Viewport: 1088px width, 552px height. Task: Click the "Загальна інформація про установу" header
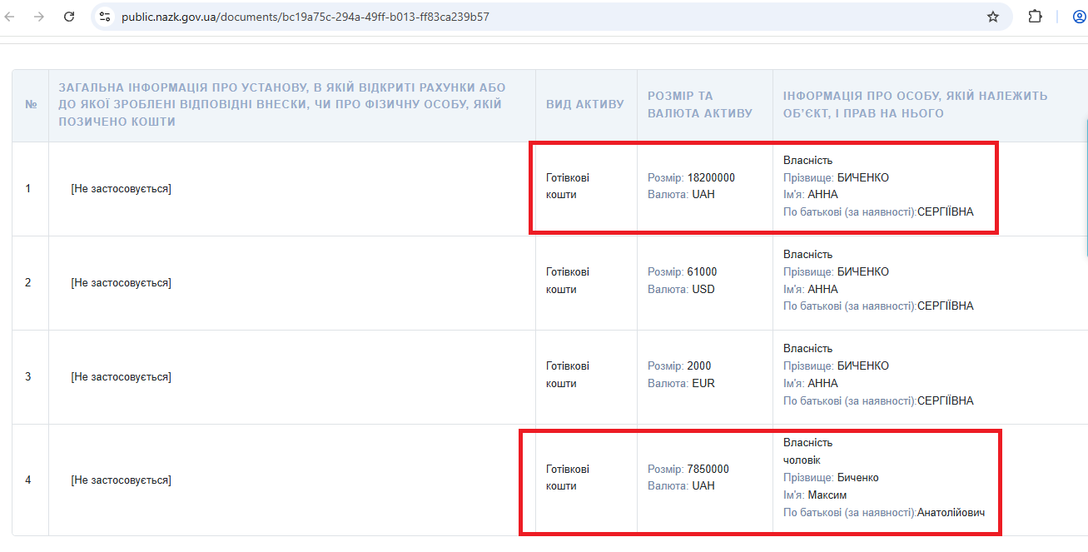tap(281, 105)
